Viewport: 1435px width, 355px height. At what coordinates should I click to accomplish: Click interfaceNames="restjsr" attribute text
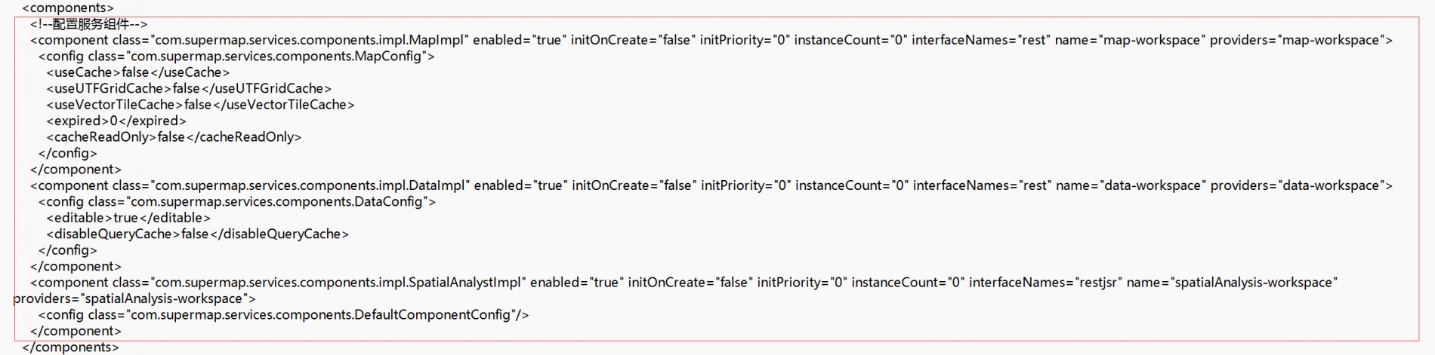(x=1045, y=283)
